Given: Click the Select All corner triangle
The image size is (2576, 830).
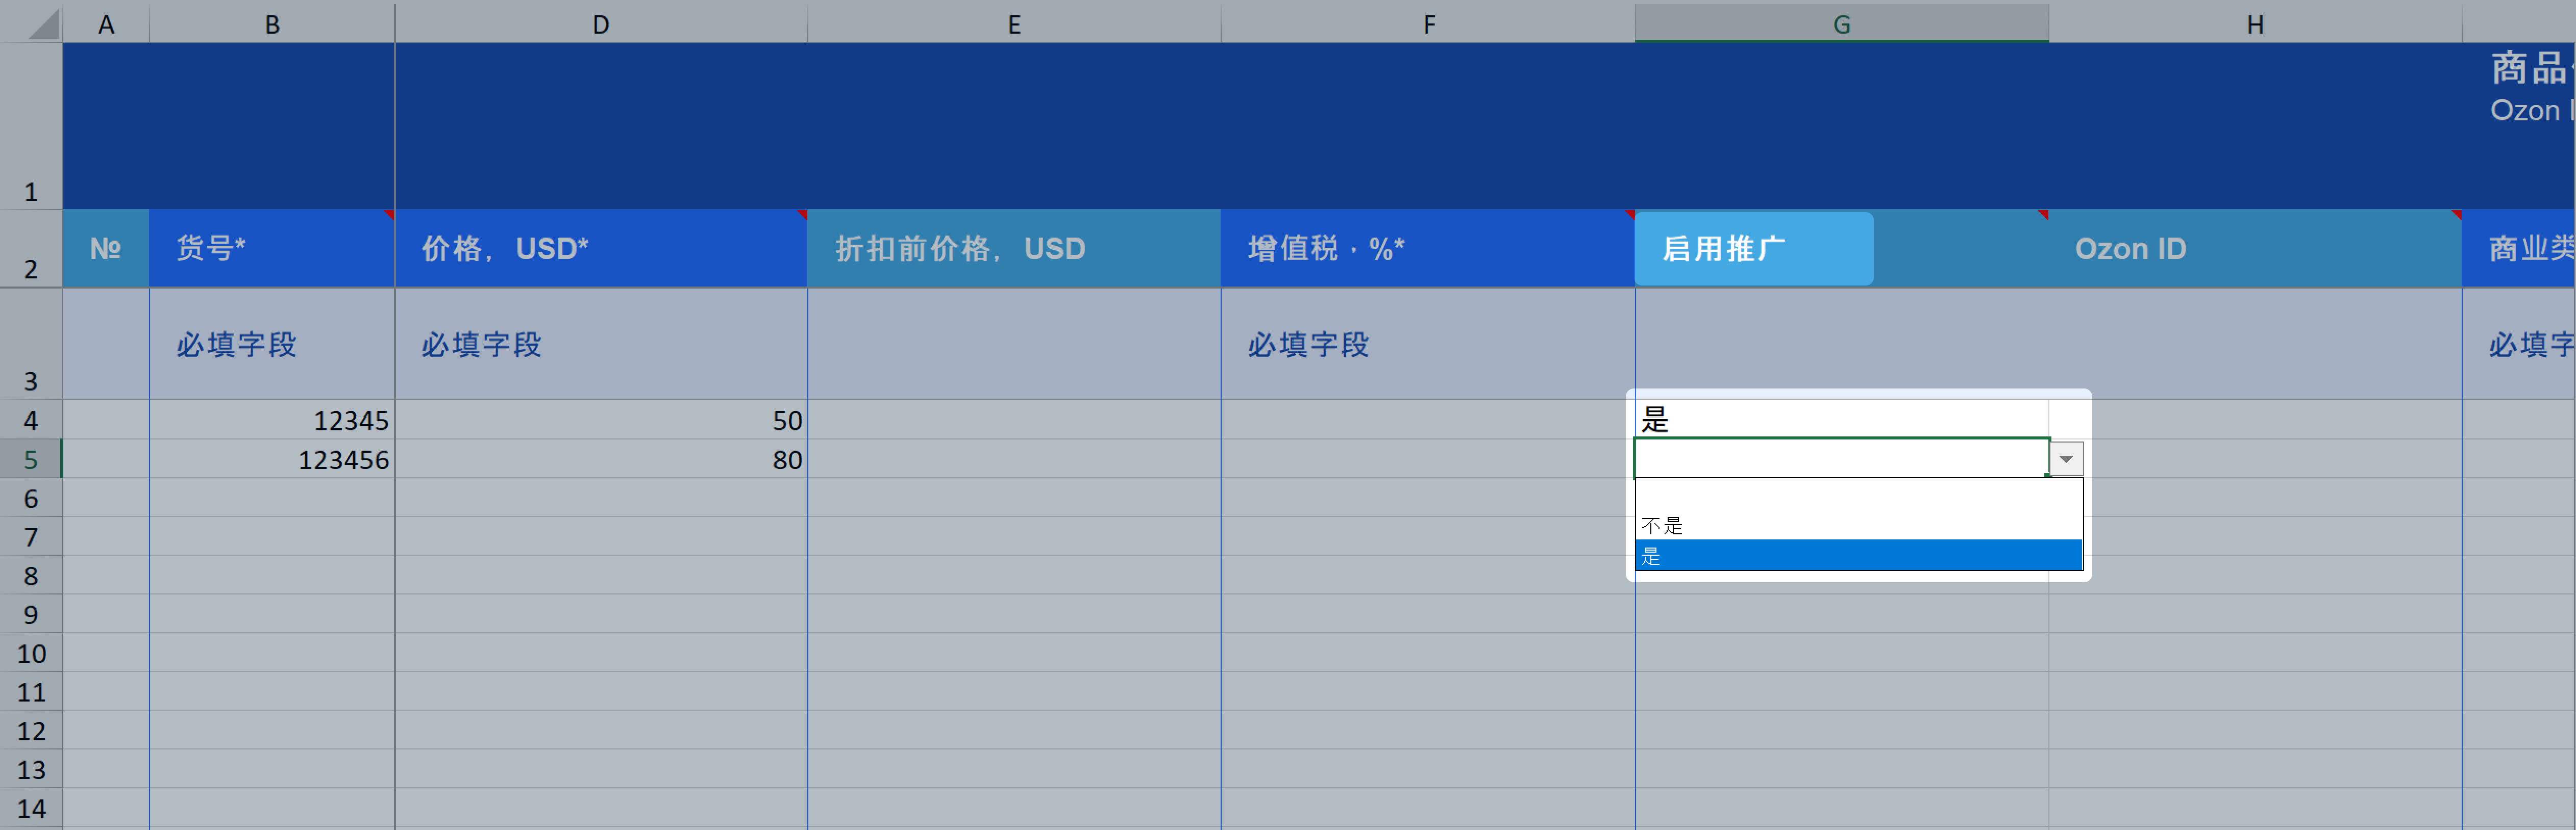Looking at the screenshot, I should pyautogui.click(x=44, y=24).
